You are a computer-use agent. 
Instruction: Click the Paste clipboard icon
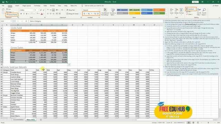pyautogui.click(x=3, y=11)
